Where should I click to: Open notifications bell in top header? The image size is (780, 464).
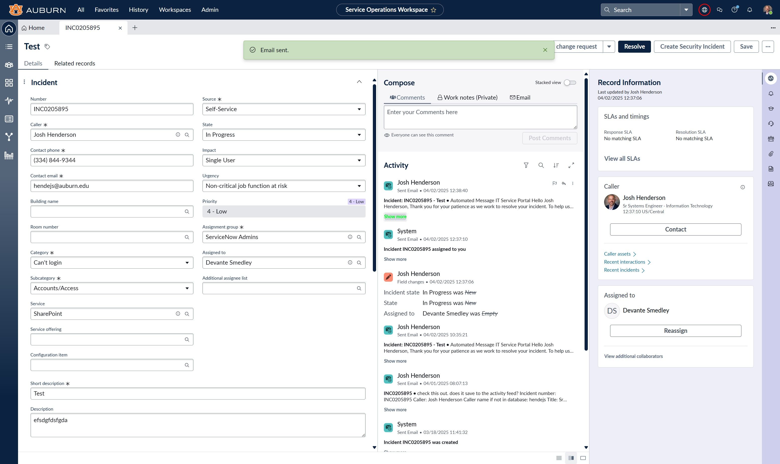click(x=749, y=10)
